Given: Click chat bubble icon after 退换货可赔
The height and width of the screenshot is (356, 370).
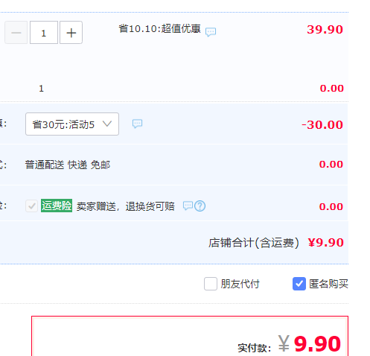Looking at the screenshot, I should click(188, 206).
